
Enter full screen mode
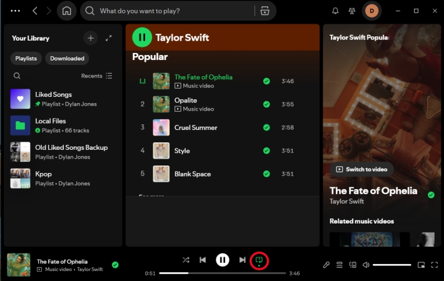[435, 265]
